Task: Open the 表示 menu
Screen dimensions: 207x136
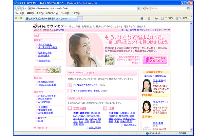Action: pyautogui.click(x=40, y=13)
